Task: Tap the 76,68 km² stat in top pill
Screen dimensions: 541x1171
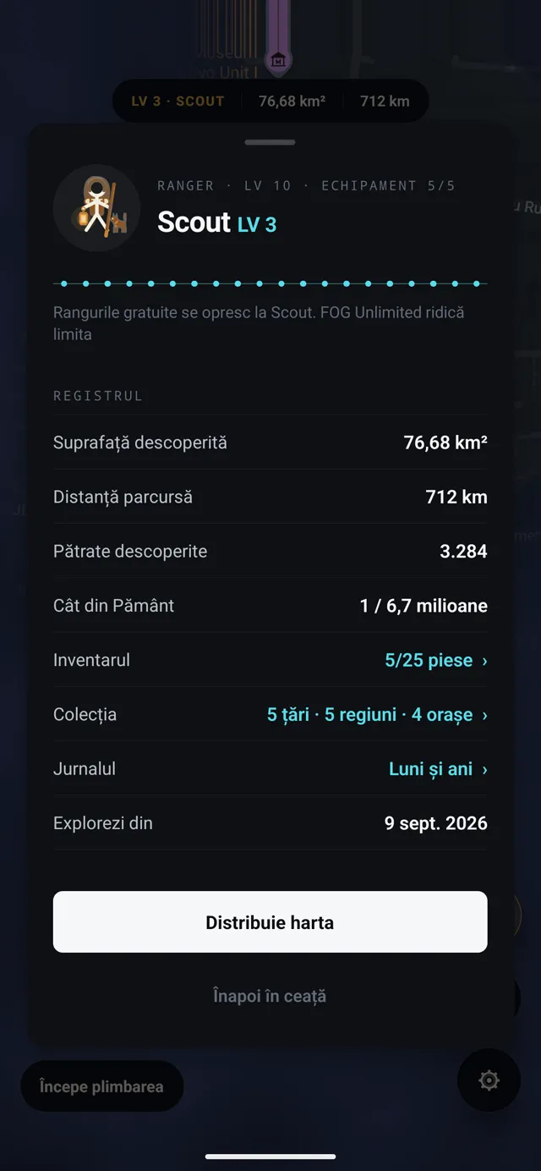Action: [x=292, y=102]
